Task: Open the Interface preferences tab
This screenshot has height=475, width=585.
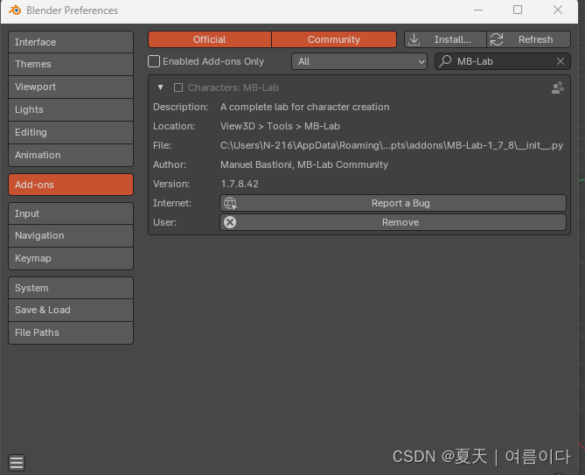Action: coord(71,42)
